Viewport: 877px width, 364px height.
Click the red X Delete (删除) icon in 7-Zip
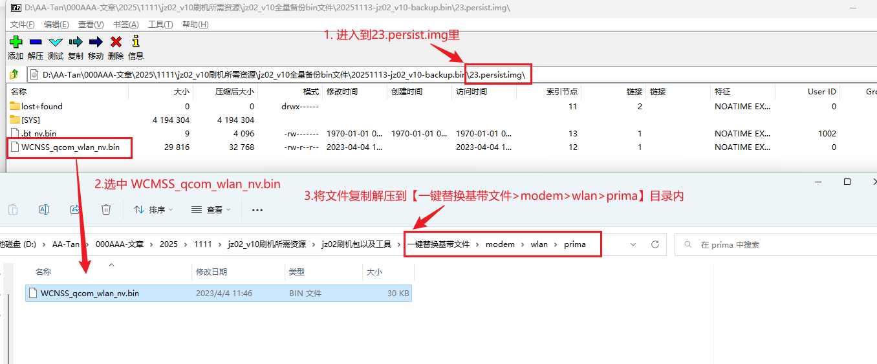pyautogui.click(x=116, y=43)
